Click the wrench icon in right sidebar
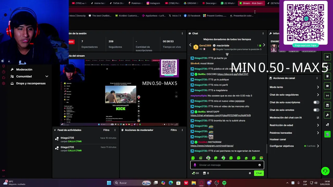The image size is (333, 187). coord(327,115)
